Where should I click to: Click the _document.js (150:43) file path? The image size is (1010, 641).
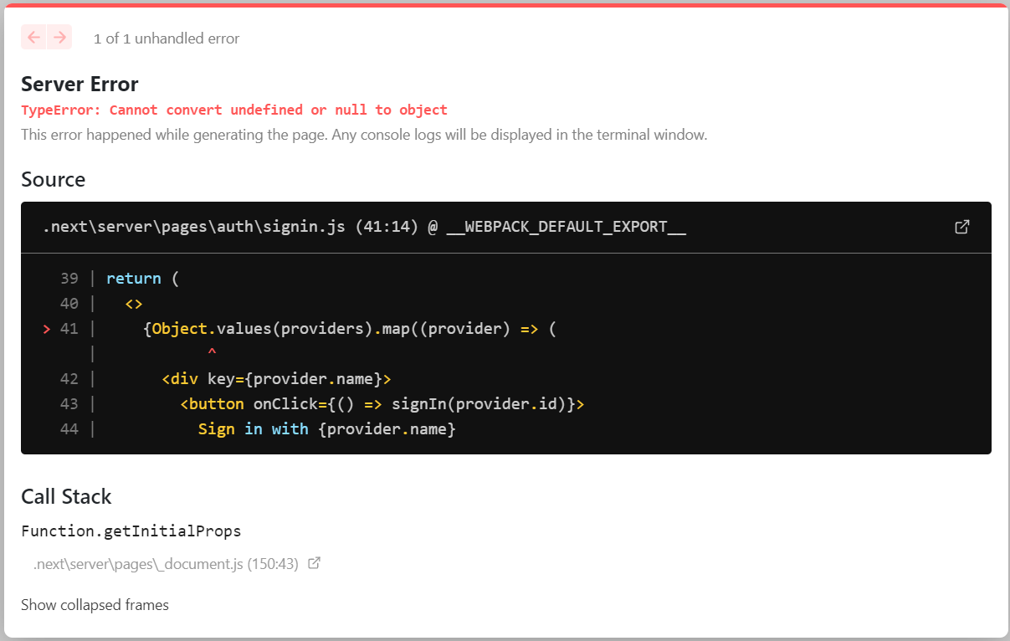point(166,564)
